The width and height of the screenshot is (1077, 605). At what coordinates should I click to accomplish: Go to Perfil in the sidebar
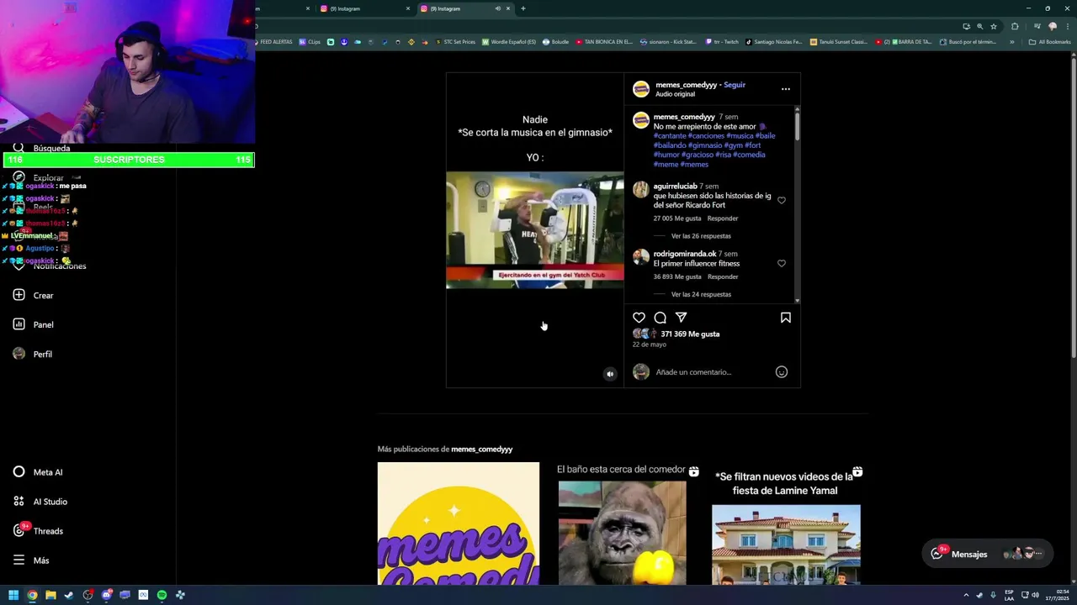click(x=34, y=354)
